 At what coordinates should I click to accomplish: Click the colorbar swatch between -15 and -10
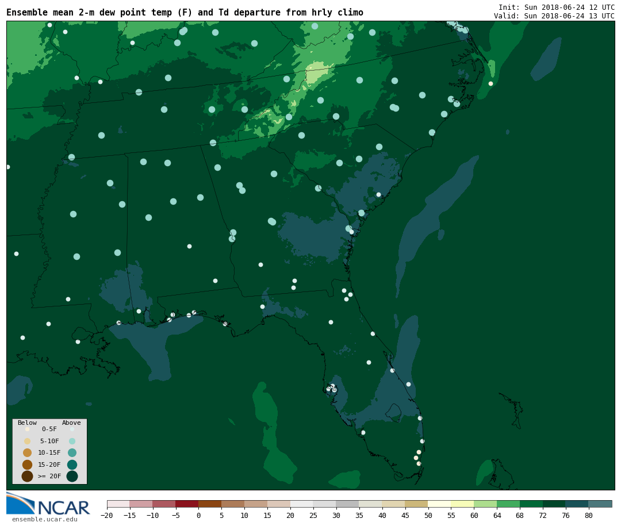click(x=141, y=504)
